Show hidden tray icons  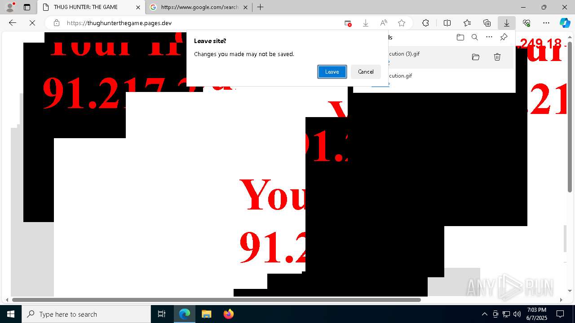pyautogui.click(x=484, y=314)
